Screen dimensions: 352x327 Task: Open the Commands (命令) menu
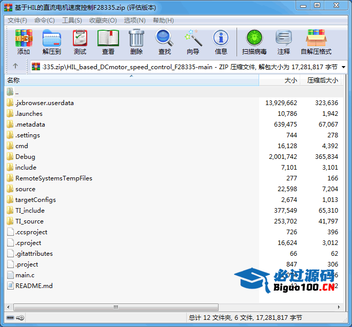(45, 21)
